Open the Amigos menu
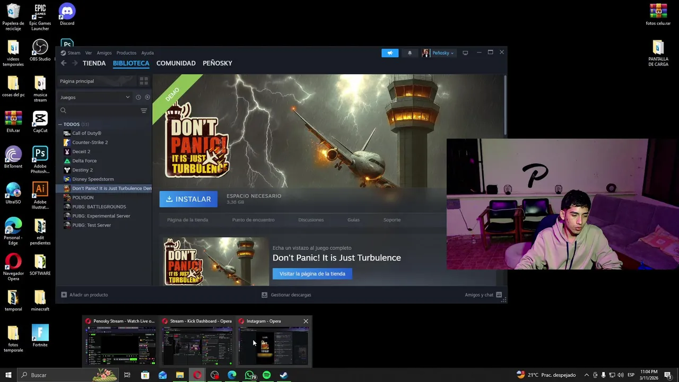 104,53
